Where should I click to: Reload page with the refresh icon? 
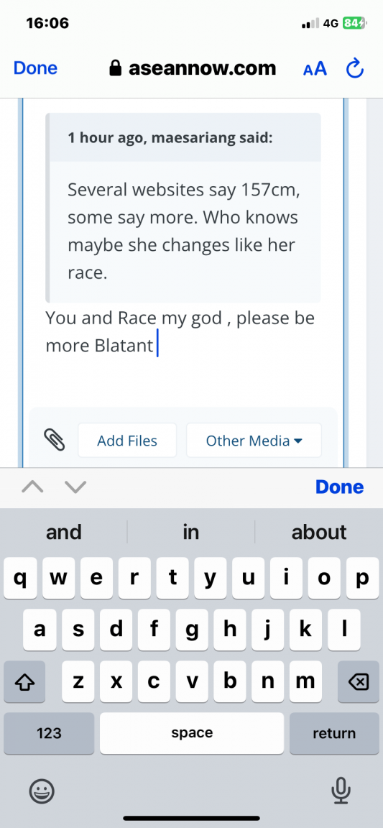355,69
